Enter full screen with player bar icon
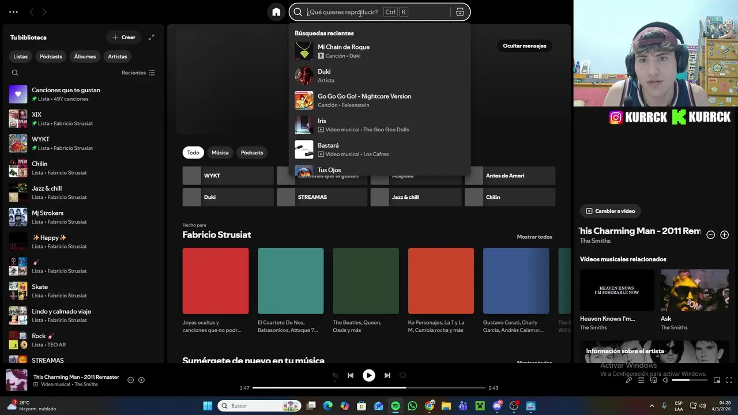Screen dimensions: 738x415 click(729, 380)
